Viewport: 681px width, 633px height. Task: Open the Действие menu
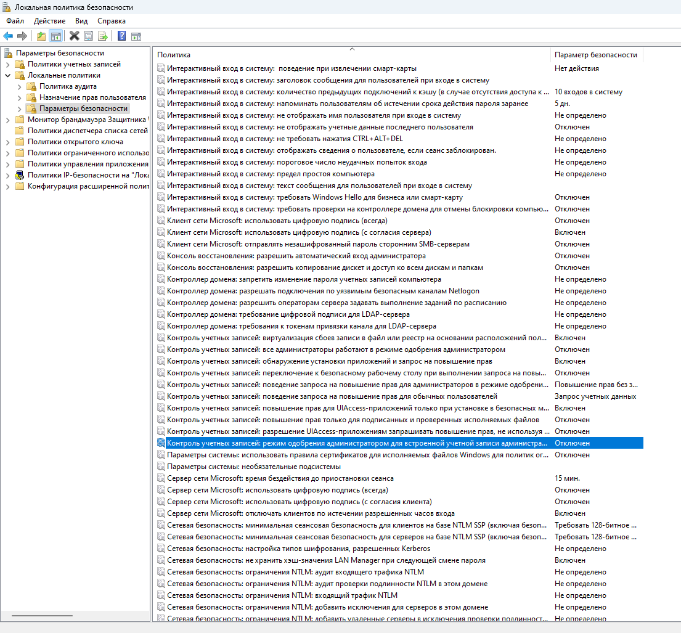[x=49, y=21]
